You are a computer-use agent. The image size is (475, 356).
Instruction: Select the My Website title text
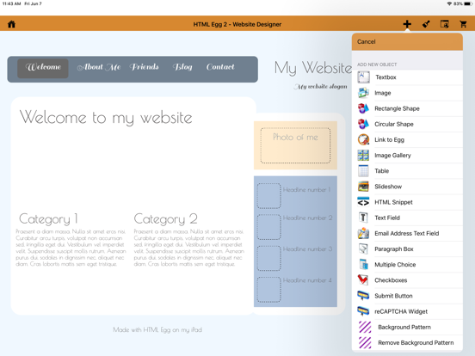coord(313,68)
